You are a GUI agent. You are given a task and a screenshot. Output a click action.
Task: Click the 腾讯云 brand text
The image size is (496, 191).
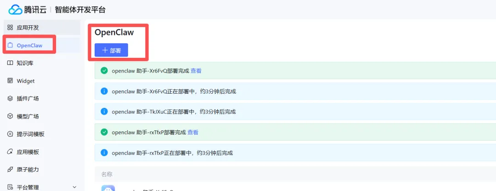click(35, 10)
